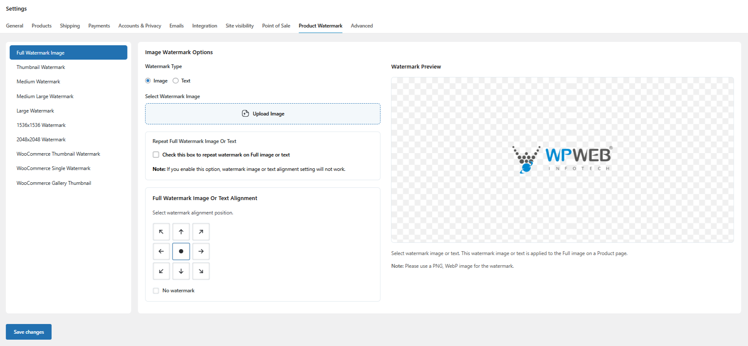Select the top-center alignment arrow
Image resolution: width=748 pixels, height=346 pixels.
point(181,232)
